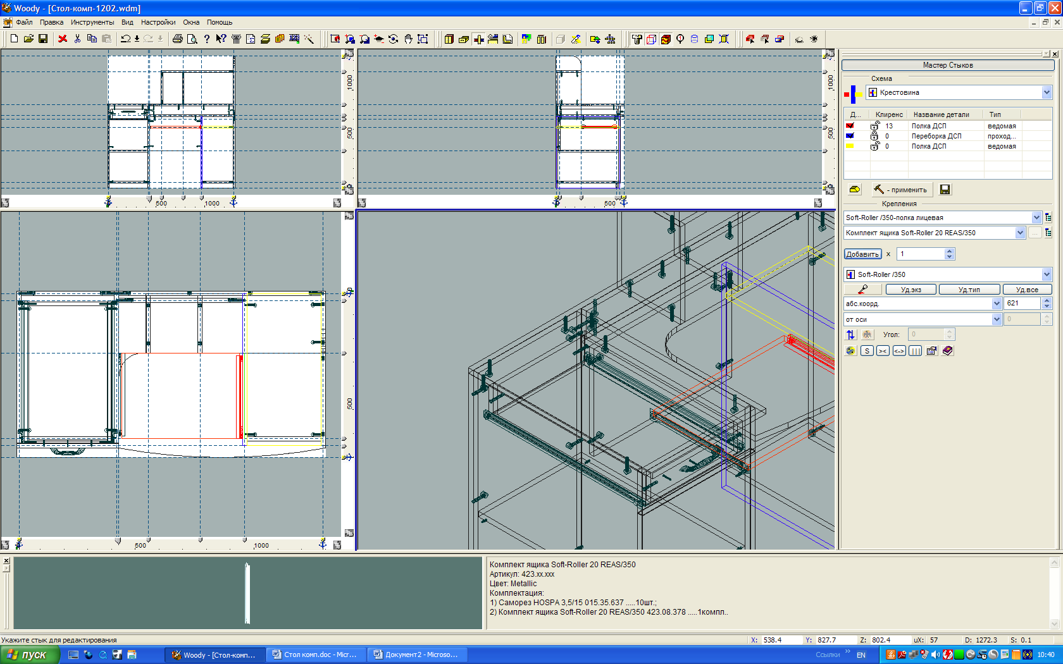The image size is (1063, 664).
Task: Click the cabinet box creation icon
Action: [449, 39]
